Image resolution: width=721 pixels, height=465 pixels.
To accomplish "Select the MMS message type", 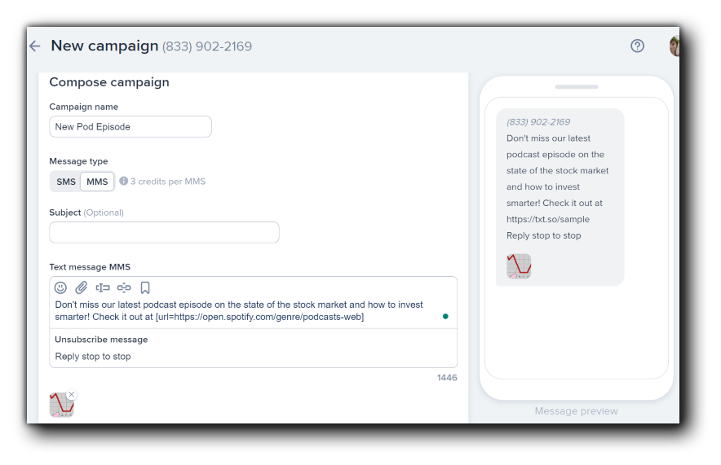I will point(97,182).
